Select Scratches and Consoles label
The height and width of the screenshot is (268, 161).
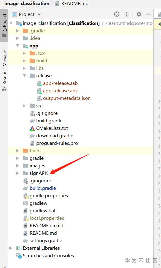48,255
